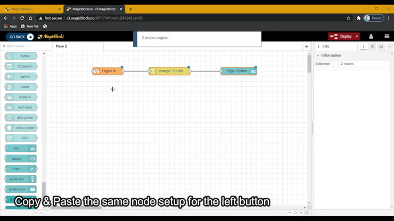The width and height of the screenshot is (394, 221).
Task: Pick the date picker node from palette
Action: 21,117
